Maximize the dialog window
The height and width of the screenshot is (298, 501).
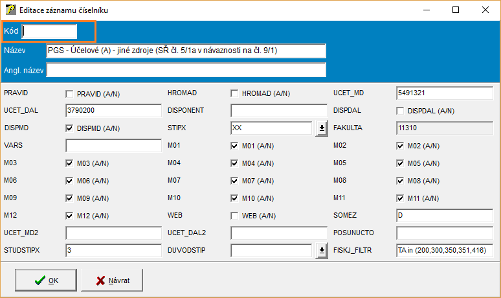(456, 10)
